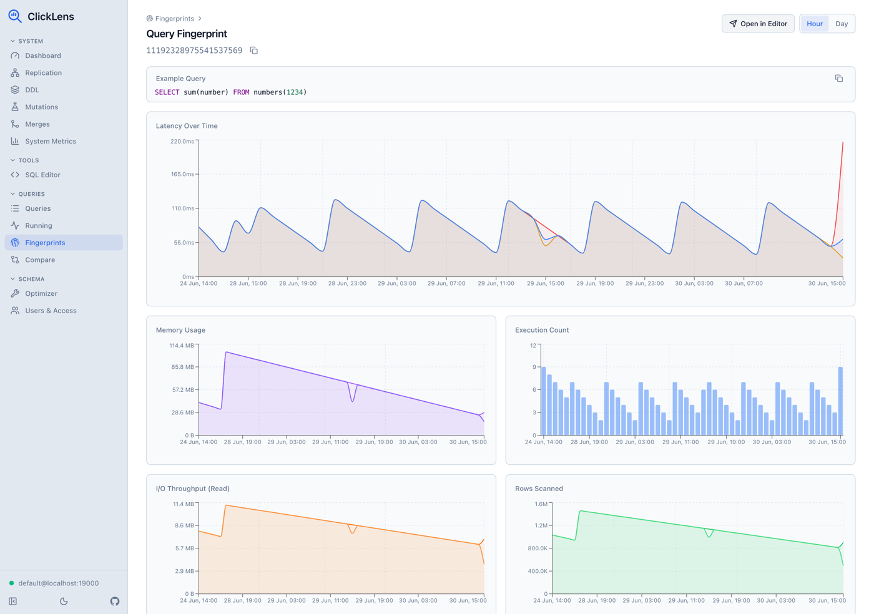Click the Open in Editor button

click(758, 24)
